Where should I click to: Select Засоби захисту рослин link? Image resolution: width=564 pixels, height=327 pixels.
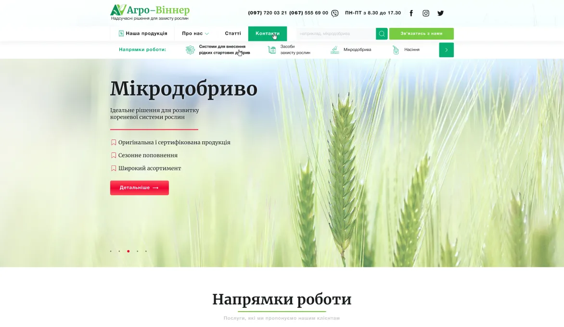(295, 50)
